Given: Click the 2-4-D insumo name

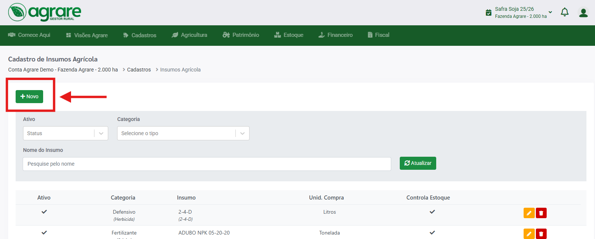Looking at the screenshot, I should coord(185,212).
